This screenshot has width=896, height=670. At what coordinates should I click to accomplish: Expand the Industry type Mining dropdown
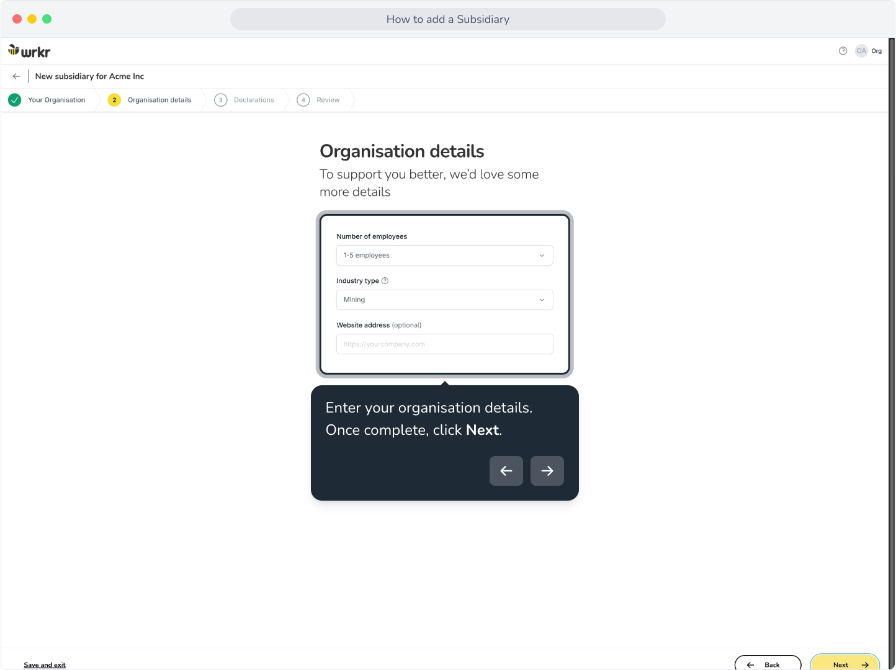click(445, 300)
